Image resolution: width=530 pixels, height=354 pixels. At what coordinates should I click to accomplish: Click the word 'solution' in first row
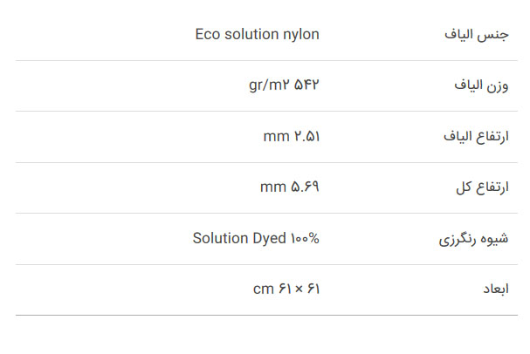coord(251,34)
